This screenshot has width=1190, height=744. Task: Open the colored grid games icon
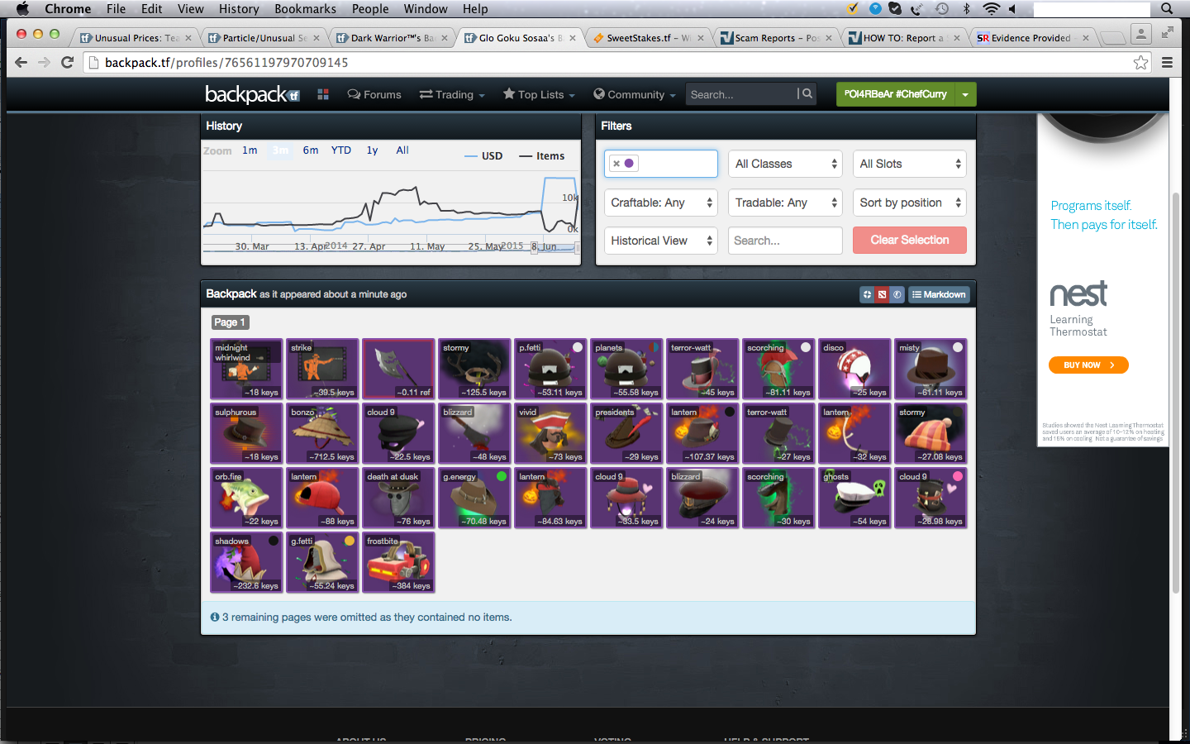click(x=323, y=94)
